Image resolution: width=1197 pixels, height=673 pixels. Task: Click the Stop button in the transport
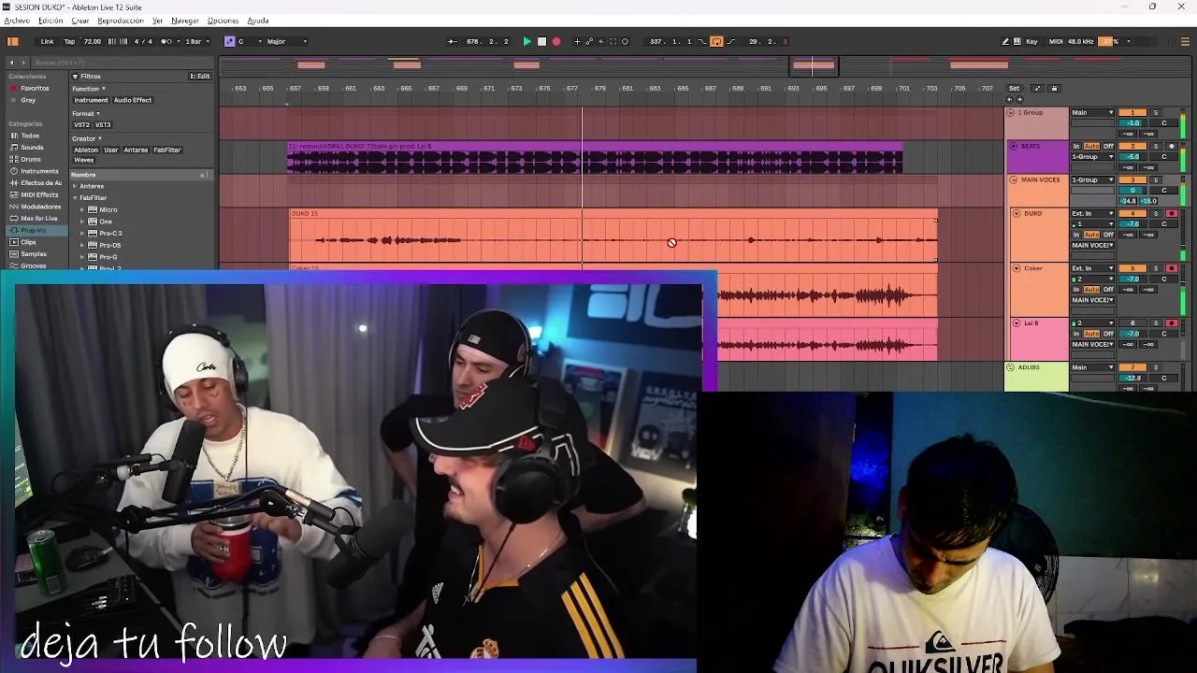[x=541, y=41]
